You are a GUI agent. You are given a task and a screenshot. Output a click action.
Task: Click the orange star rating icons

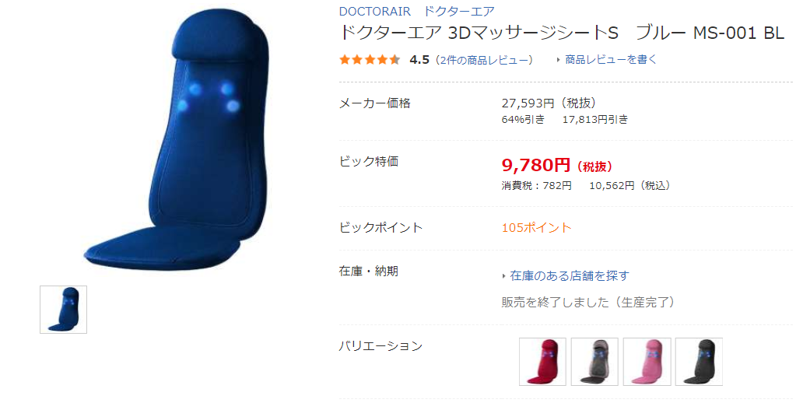[370, 60]
